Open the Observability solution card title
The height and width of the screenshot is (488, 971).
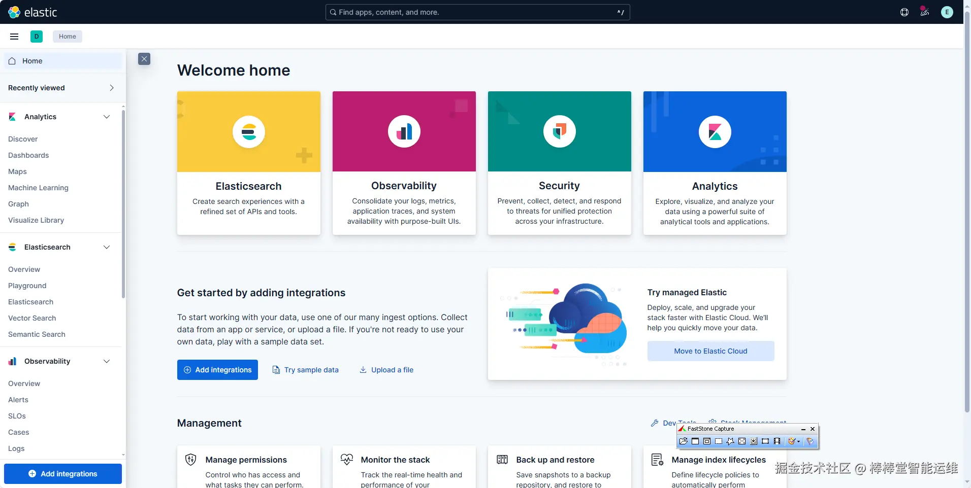coord(404,186)
